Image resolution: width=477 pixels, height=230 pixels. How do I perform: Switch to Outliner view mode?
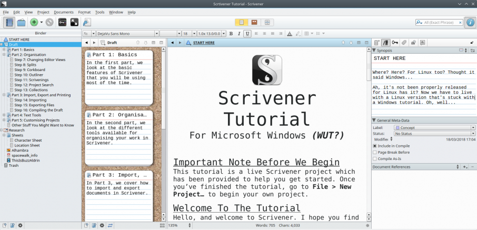tap(267, 22)
